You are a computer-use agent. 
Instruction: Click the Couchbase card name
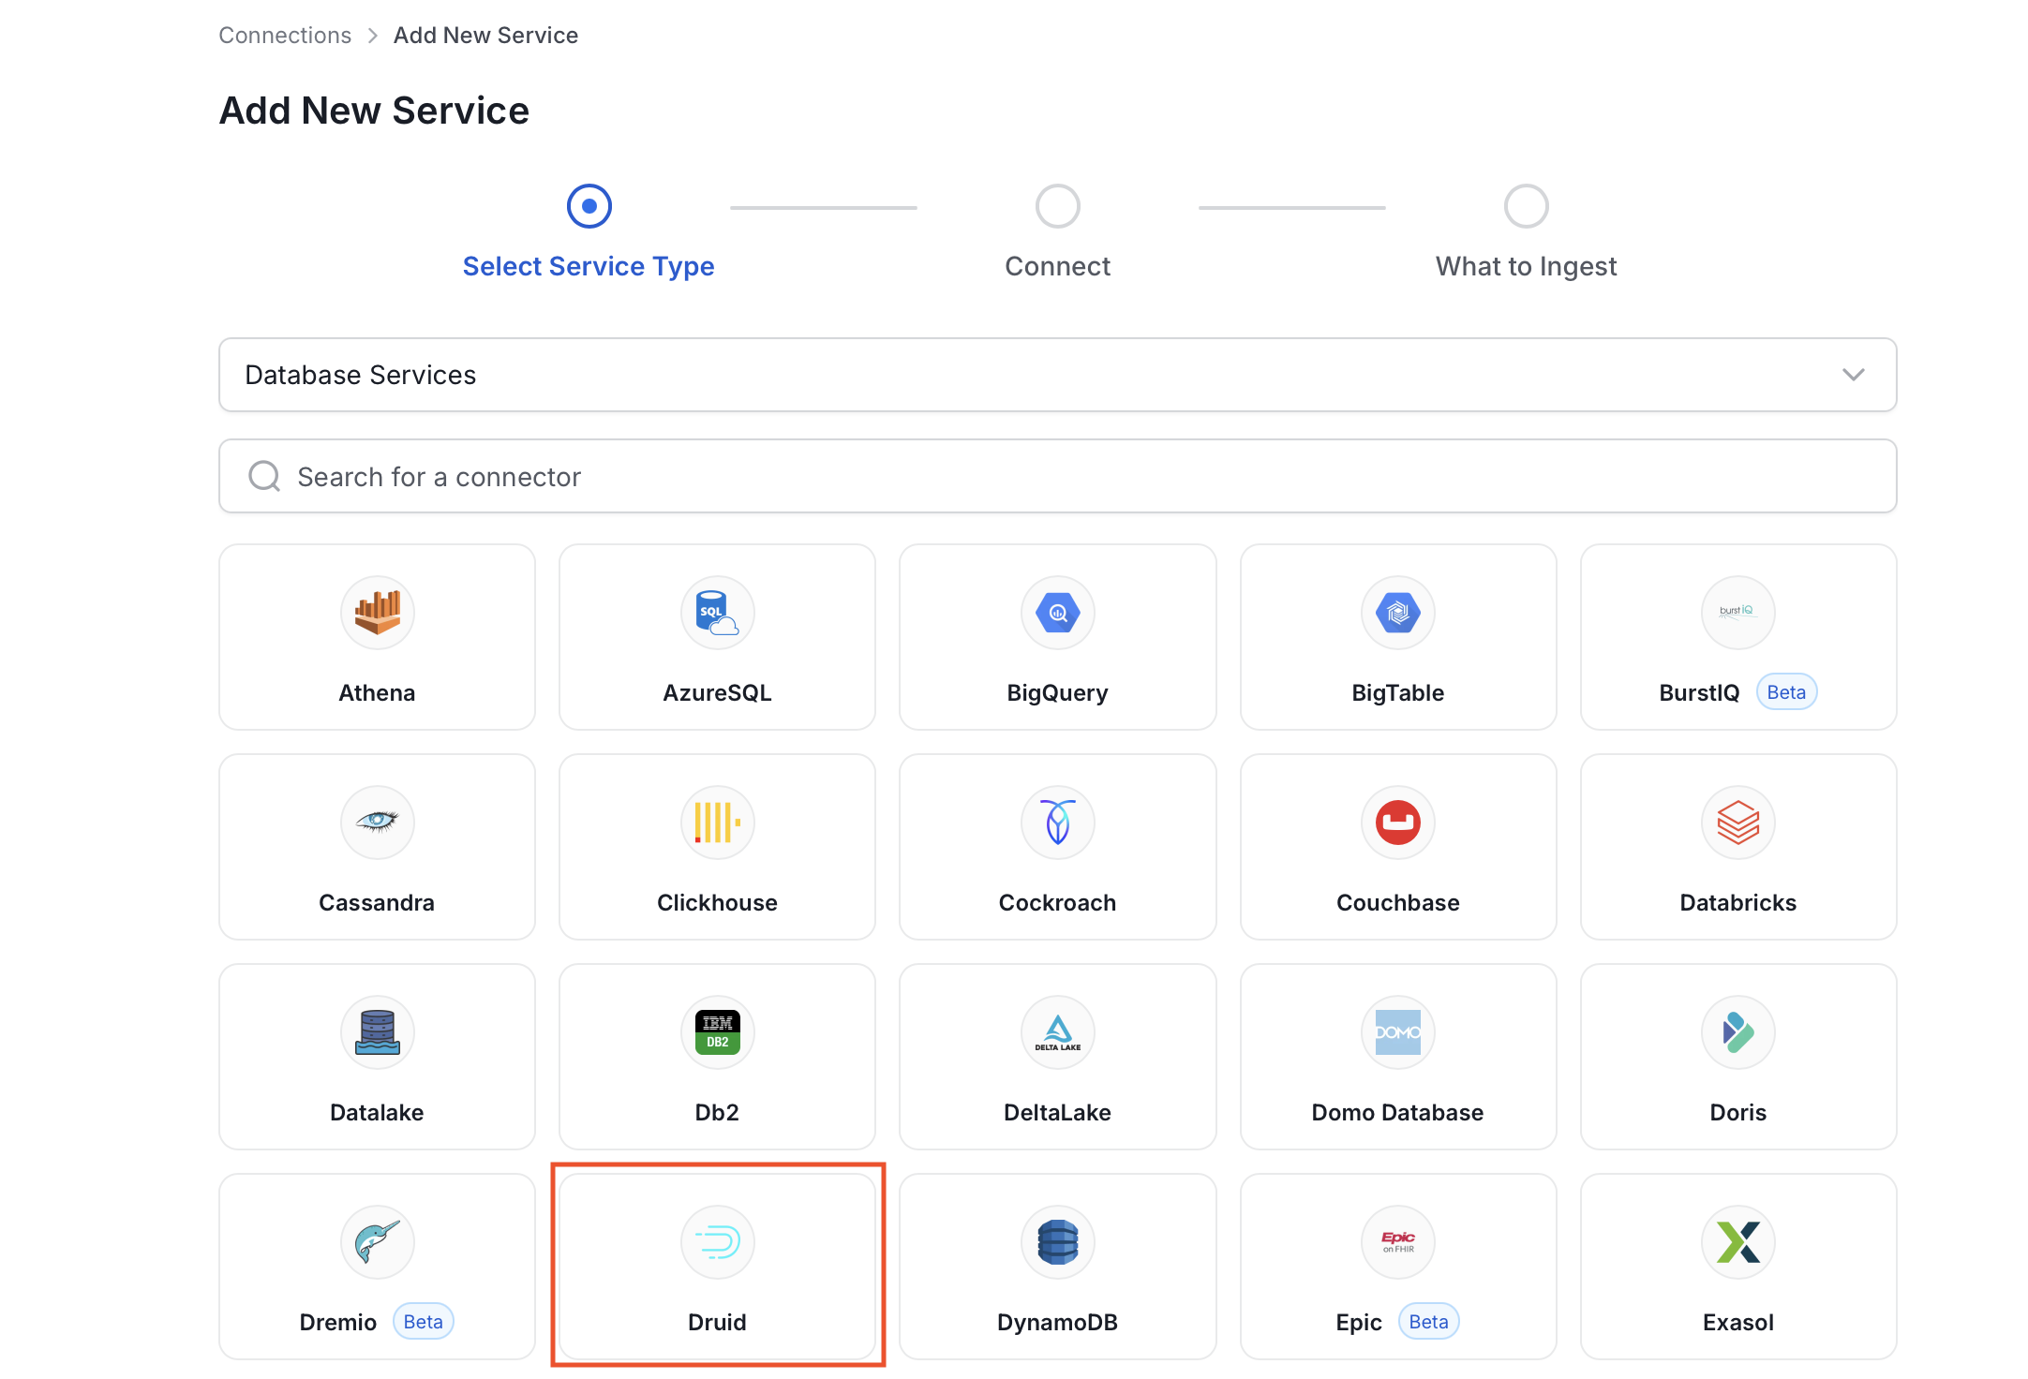1398,903
